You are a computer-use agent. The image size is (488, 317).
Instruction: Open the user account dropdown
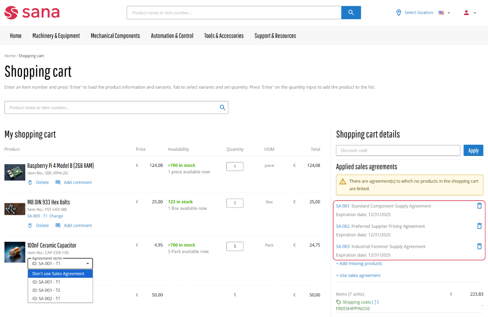470,13
